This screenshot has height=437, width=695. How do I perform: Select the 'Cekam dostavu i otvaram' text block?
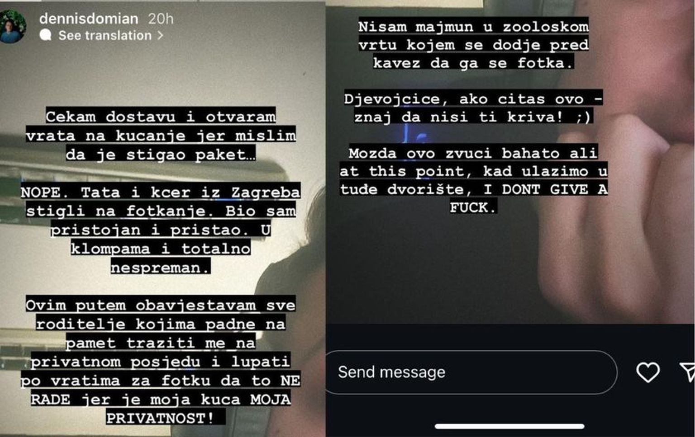161,136
